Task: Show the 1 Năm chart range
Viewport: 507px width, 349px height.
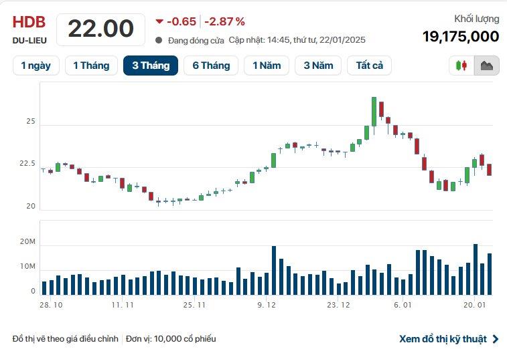Action: pyautogui.click(x=267, y=66)
